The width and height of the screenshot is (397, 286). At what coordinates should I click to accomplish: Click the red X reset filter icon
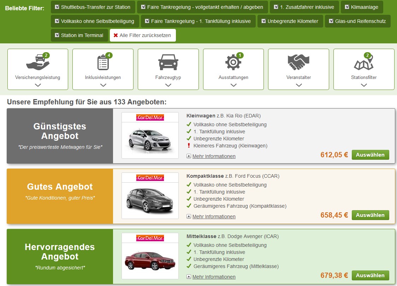tap(115, 35)
